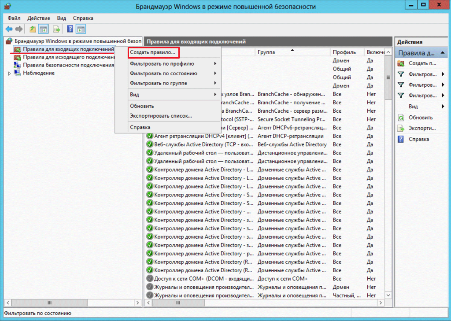Toggle the console tree toolbar icon

click(x=43, y=29)
